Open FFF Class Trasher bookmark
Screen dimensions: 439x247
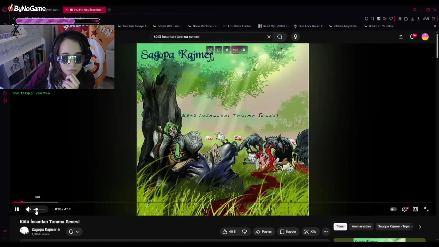[238, 26]
